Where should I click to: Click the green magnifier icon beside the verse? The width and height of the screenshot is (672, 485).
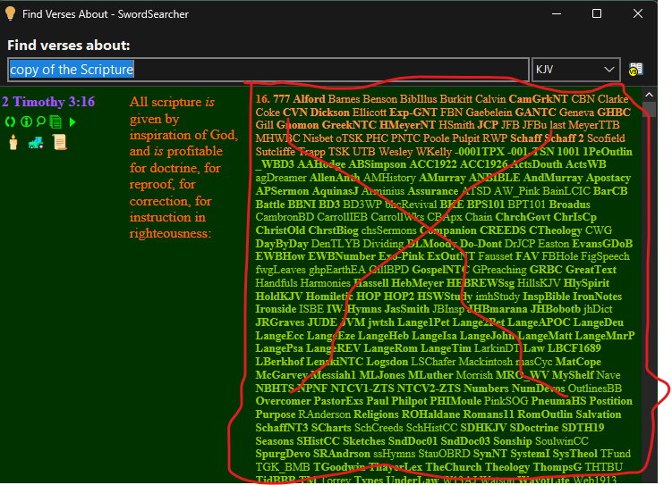(x=41, y=121)
